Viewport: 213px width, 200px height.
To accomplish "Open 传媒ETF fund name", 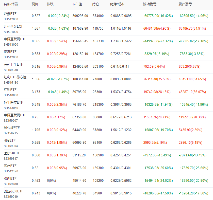I will click(x=10, y=52).
